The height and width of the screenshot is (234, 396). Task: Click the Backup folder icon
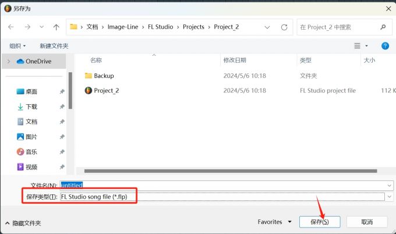click(x=88, y=76)
